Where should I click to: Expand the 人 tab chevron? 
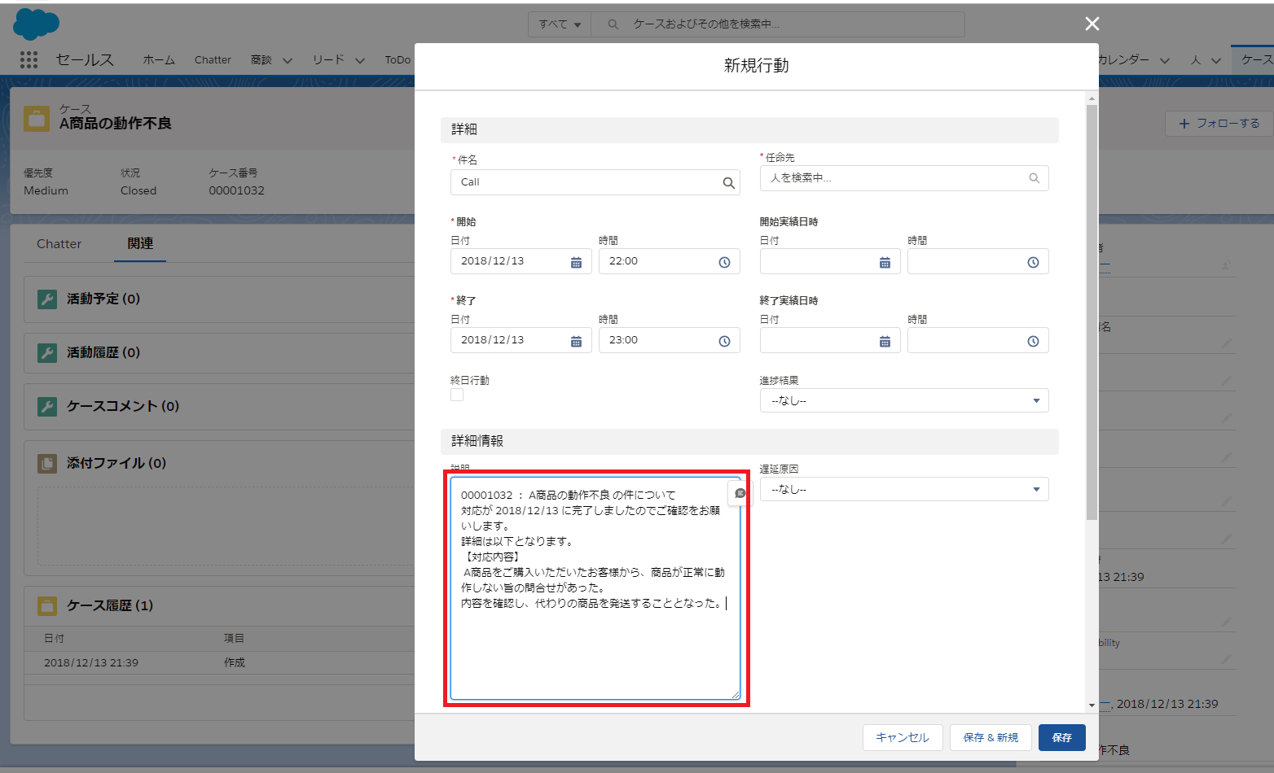click(1216, 60)
